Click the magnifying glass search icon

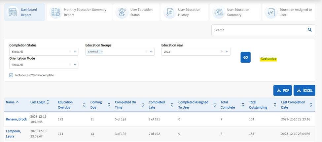click(309, 30)
